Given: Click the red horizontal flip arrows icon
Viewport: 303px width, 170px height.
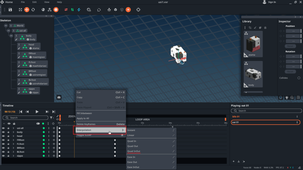Looking at the screenshot, I should point(66,10).
